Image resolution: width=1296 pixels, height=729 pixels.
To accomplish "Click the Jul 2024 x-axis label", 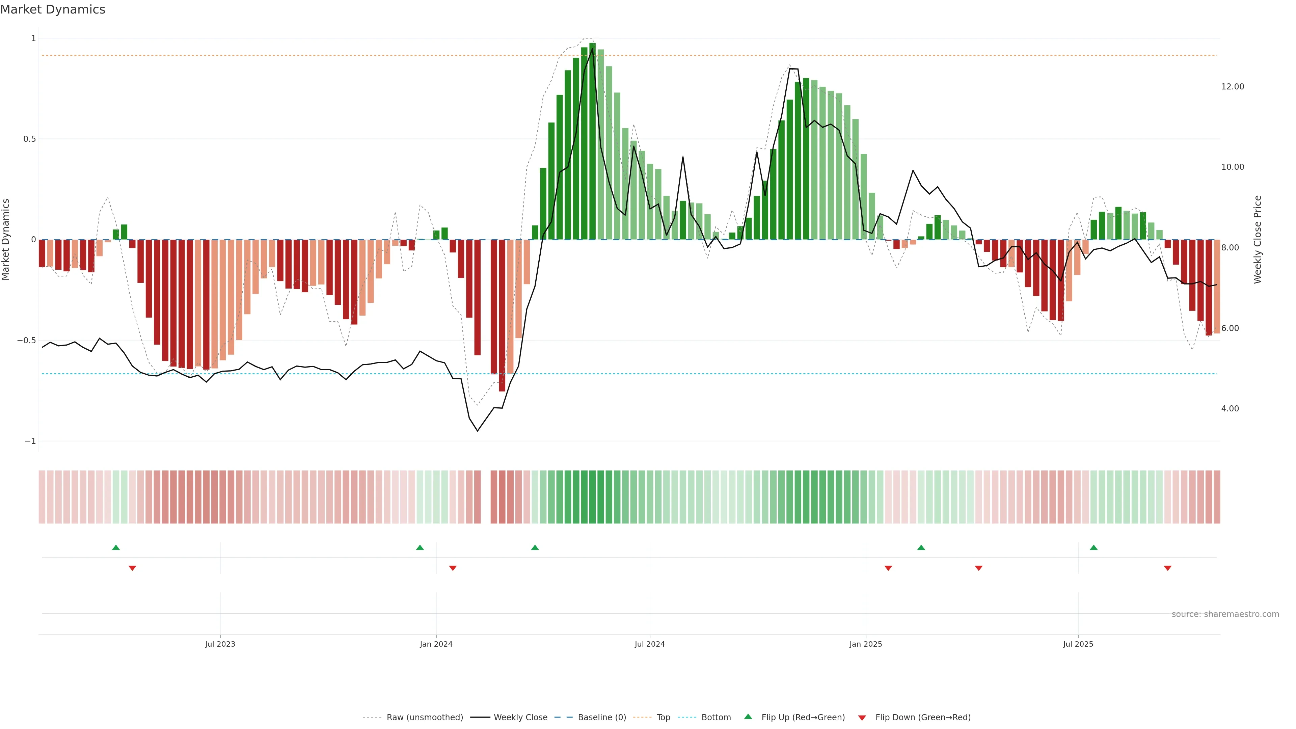I will click(649, 644).
